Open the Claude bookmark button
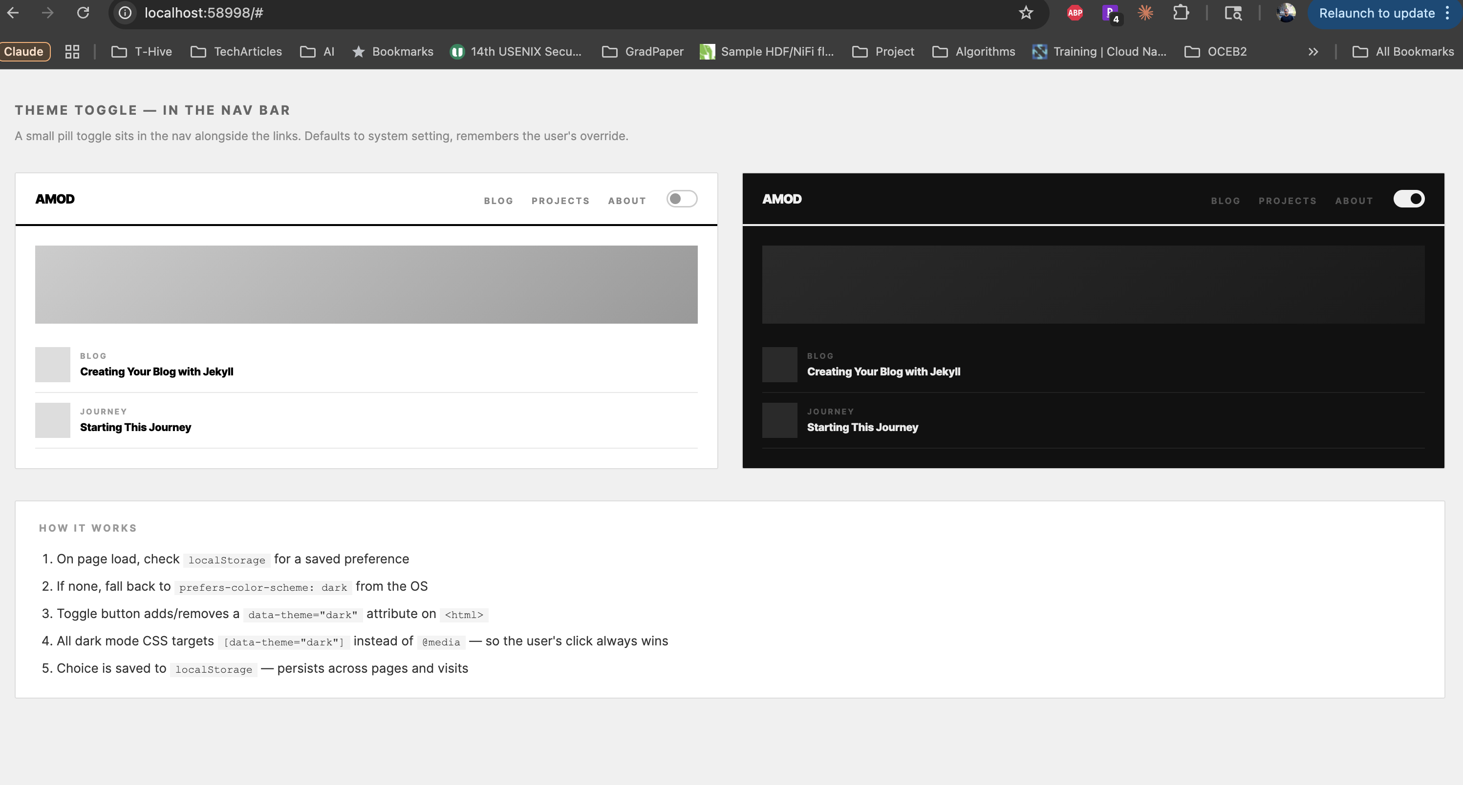The height and width of the screenshot is (785, 1463). [x=24, y=52]
